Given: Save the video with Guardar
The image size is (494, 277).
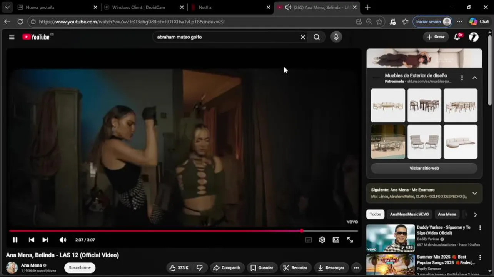Looking at the screenshot, I should click(262, 268).
